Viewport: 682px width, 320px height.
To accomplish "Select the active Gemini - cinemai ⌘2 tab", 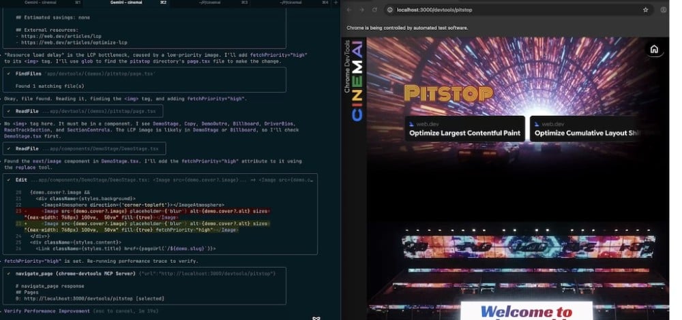I will [x=126, y=3].
